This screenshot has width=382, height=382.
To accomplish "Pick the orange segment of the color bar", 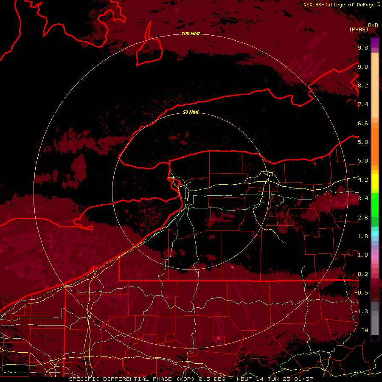I will click(x=375, y=147).
